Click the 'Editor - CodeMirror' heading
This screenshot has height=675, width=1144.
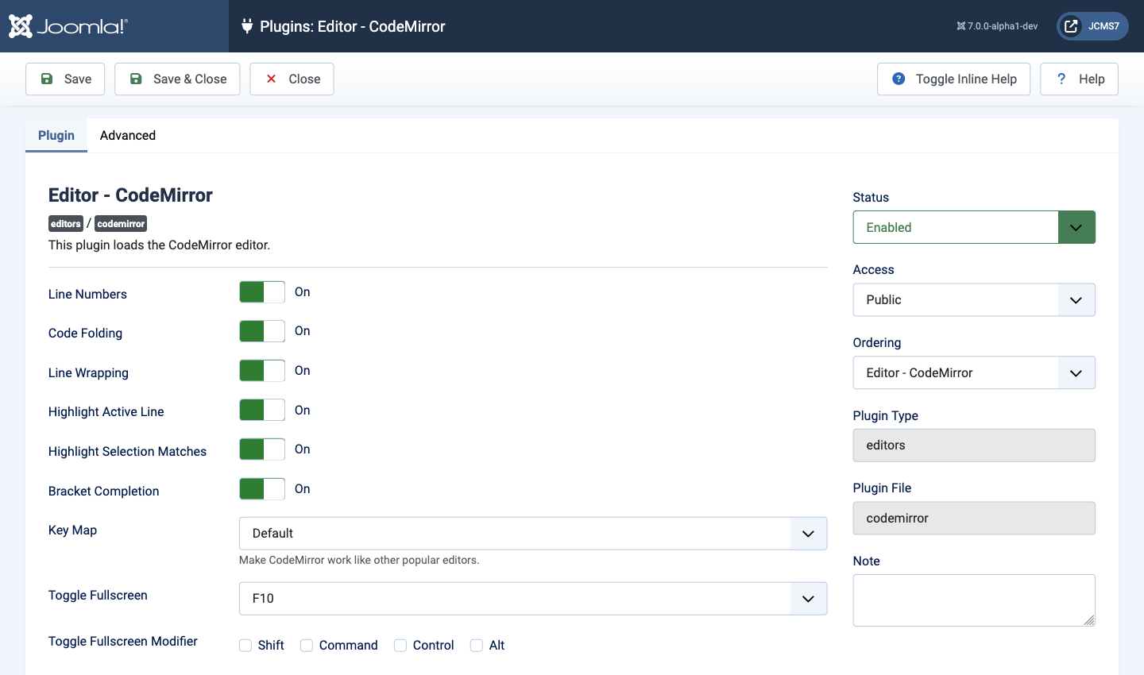130,195
